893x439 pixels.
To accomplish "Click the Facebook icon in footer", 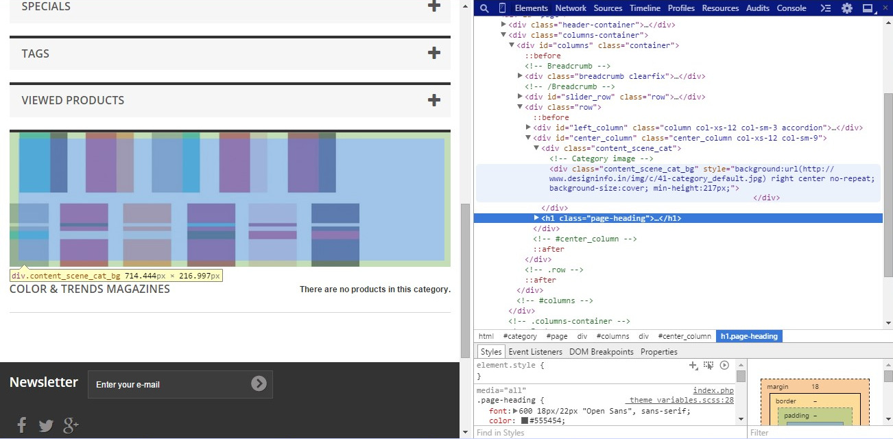I will (x=21, y=425).
